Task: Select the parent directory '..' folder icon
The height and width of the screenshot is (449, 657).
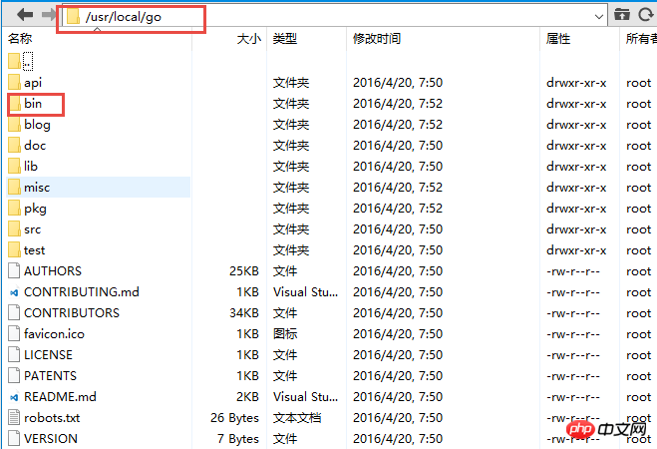Action: pyautogui.click(x=14, y=61)
